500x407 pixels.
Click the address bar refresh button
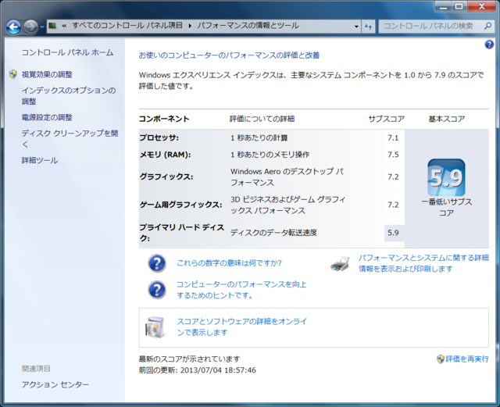(x=368, y=27)
